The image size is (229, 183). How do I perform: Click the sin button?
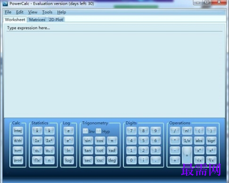click(x=88, y=141)
